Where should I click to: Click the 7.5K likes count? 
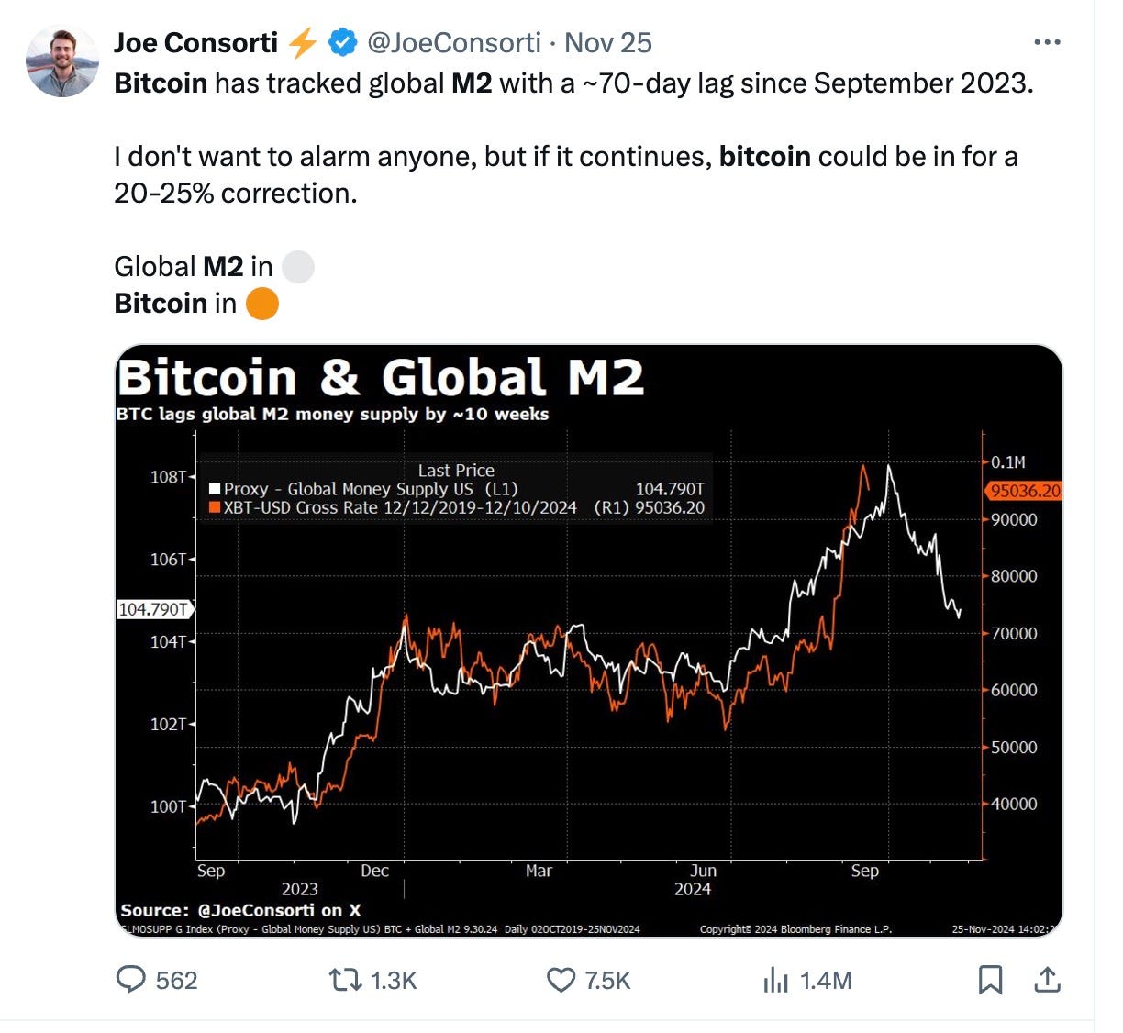606,981
